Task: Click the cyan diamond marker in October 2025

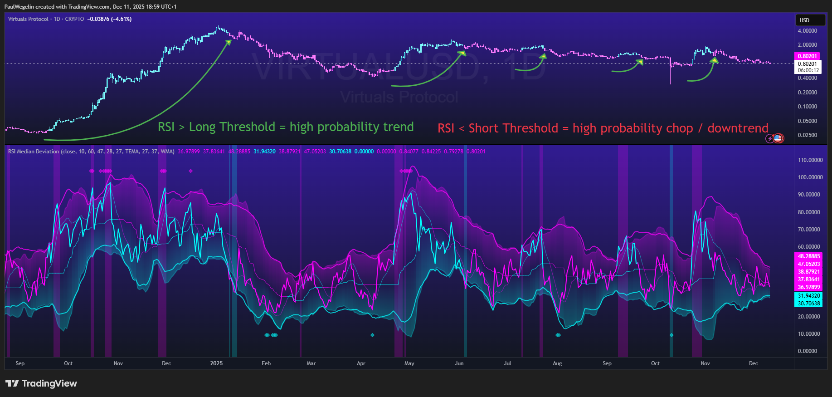Action: click(x=671, y=335)
